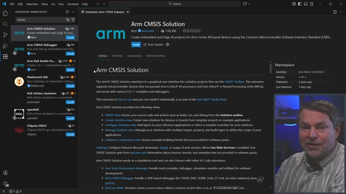Open the chat dropdown arrow in title bar
Viewport: 346px width, 194px height.
tap(249, 4)
